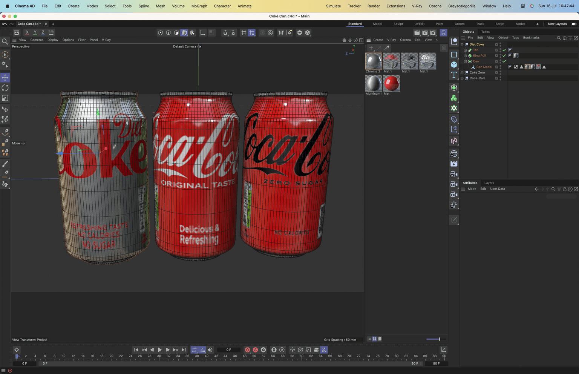Image resolution: width=579 pixels, height=374 pixels.
Task: Click the Object Manager home icon
Action: 564,38
